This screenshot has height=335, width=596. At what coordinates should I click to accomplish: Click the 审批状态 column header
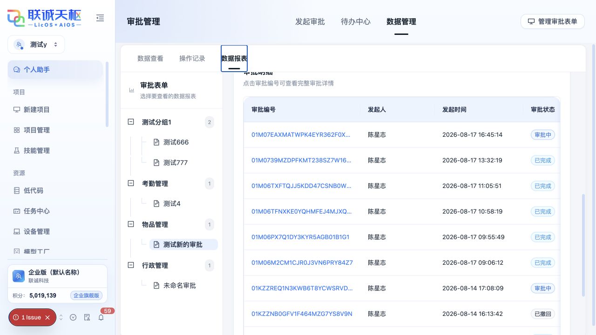pos(543,110)
